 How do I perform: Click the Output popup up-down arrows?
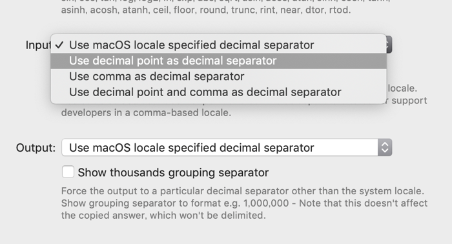[x=385, y=147]
